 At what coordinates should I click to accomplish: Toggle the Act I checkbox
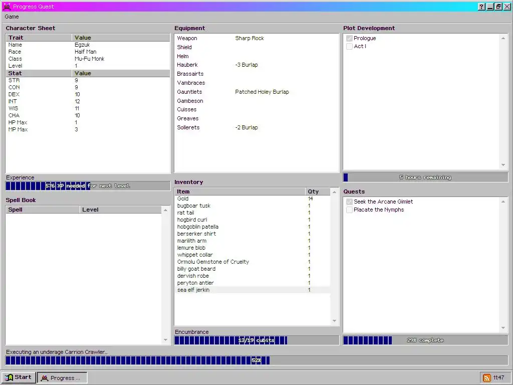tap(349, 46)
